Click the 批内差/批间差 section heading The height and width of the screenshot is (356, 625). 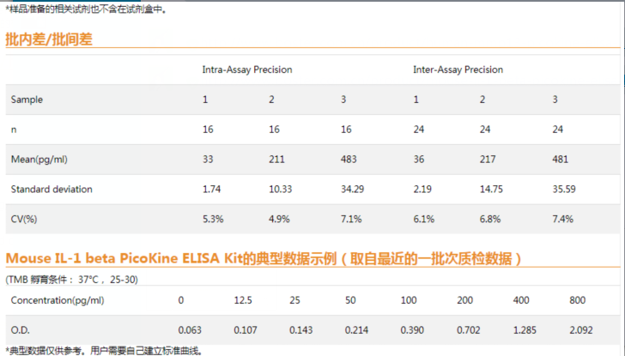(48, 38)
